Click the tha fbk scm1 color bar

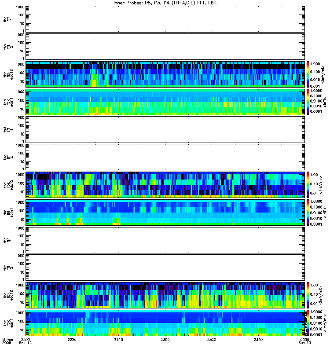(308, 102)
